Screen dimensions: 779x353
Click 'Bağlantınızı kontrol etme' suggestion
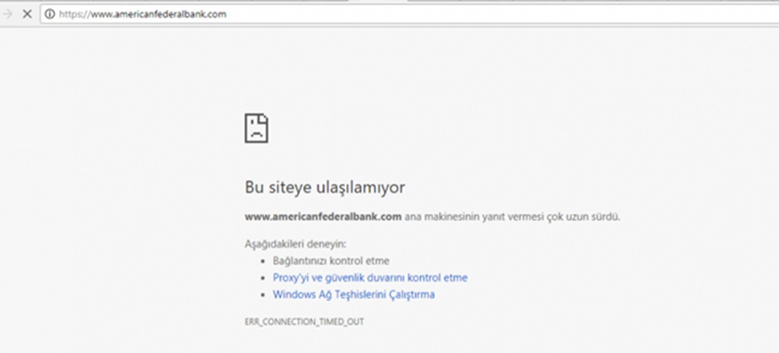331,261
